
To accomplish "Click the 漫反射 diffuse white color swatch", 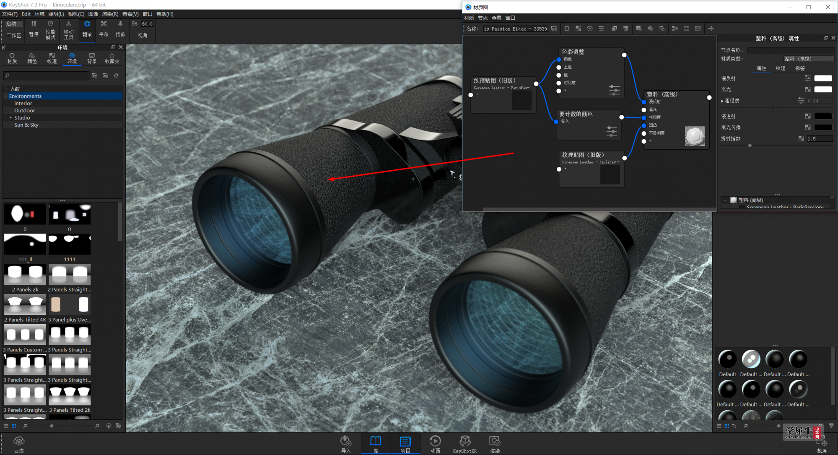I will 823,78.
